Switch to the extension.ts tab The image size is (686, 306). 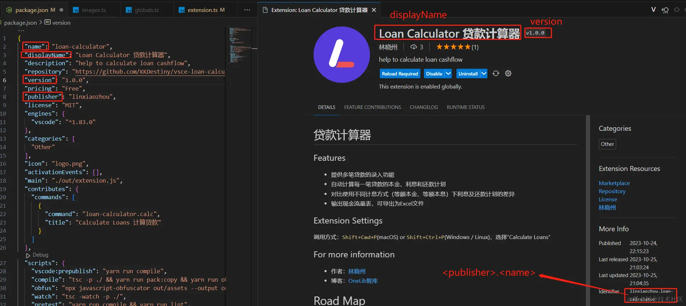(x=206, y=10)
